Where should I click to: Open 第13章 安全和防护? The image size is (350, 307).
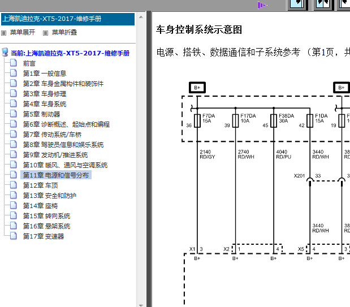coord(50,196)
